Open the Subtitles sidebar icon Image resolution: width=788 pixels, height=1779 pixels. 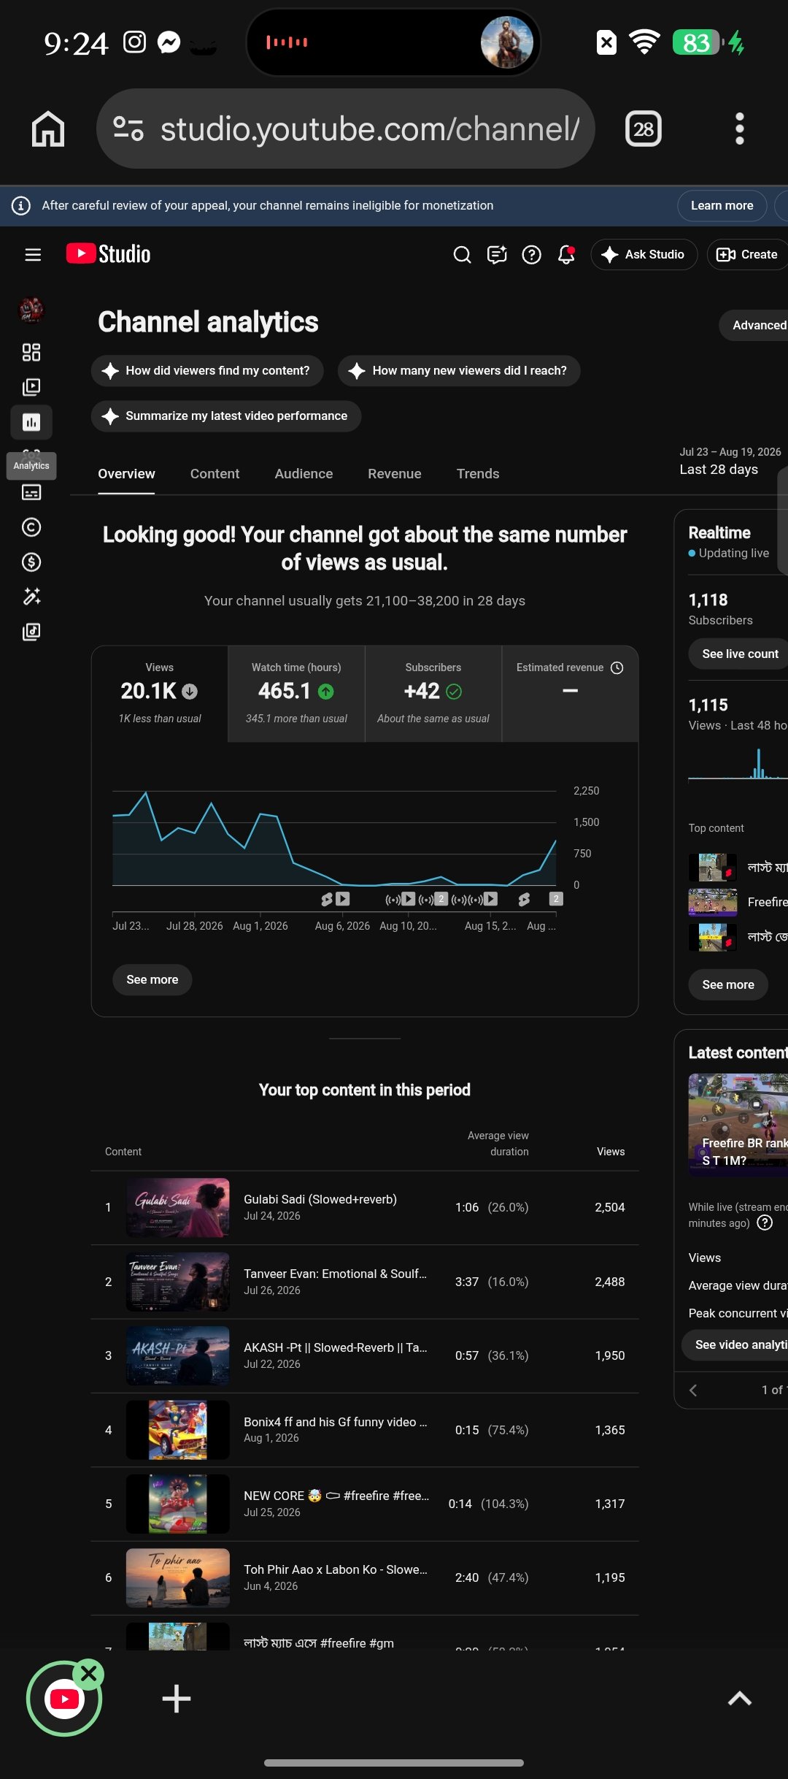point(31,492)
